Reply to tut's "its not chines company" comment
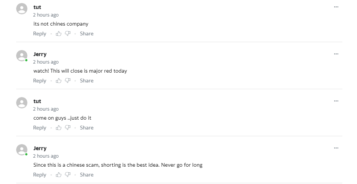 click(39, 34)
